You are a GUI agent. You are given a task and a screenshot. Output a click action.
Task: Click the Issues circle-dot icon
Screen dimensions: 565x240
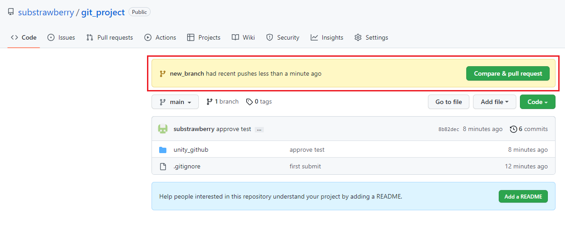pos(51,37)
